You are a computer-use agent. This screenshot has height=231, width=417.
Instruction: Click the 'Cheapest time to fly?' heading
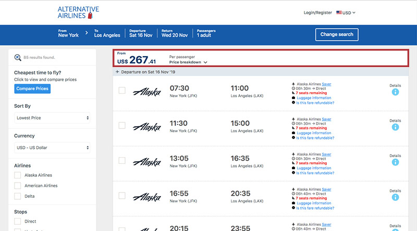click(38, 73)
